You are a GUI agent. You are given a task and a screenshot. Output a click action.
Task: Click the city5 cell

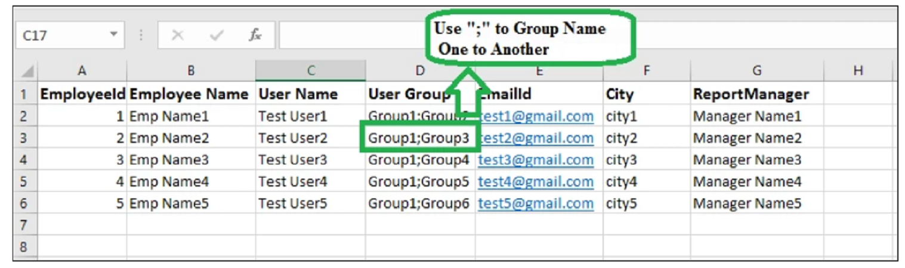coord(647,203)
